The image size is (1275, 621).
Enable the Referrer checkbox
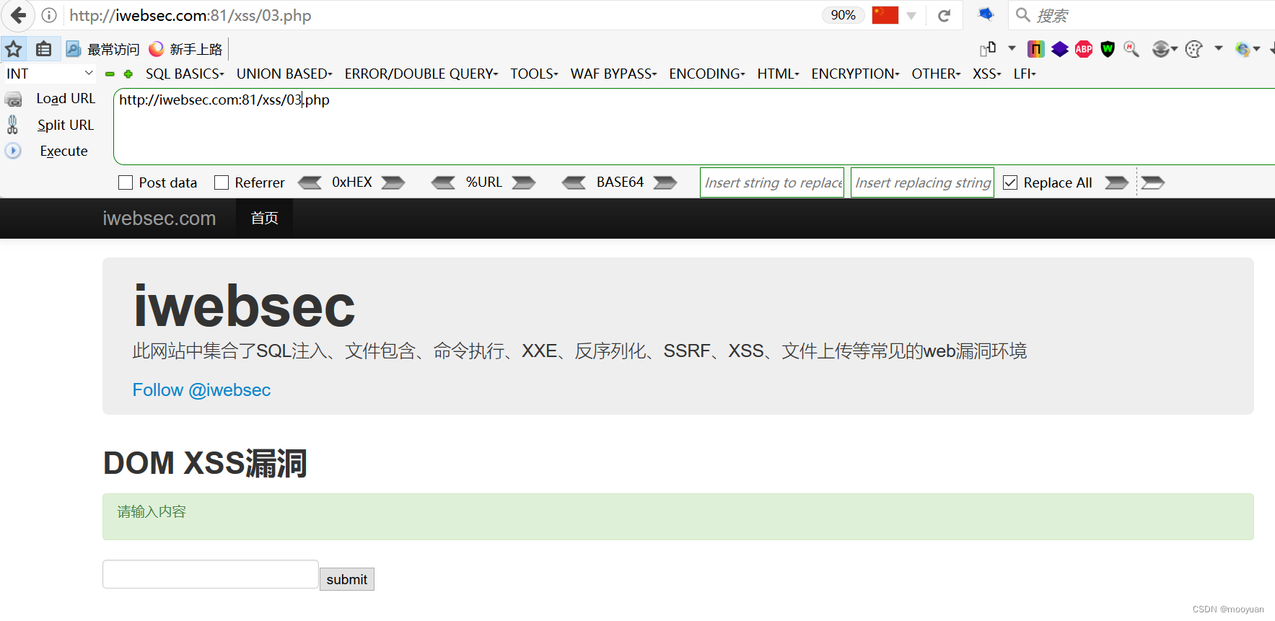coord(222,182)
